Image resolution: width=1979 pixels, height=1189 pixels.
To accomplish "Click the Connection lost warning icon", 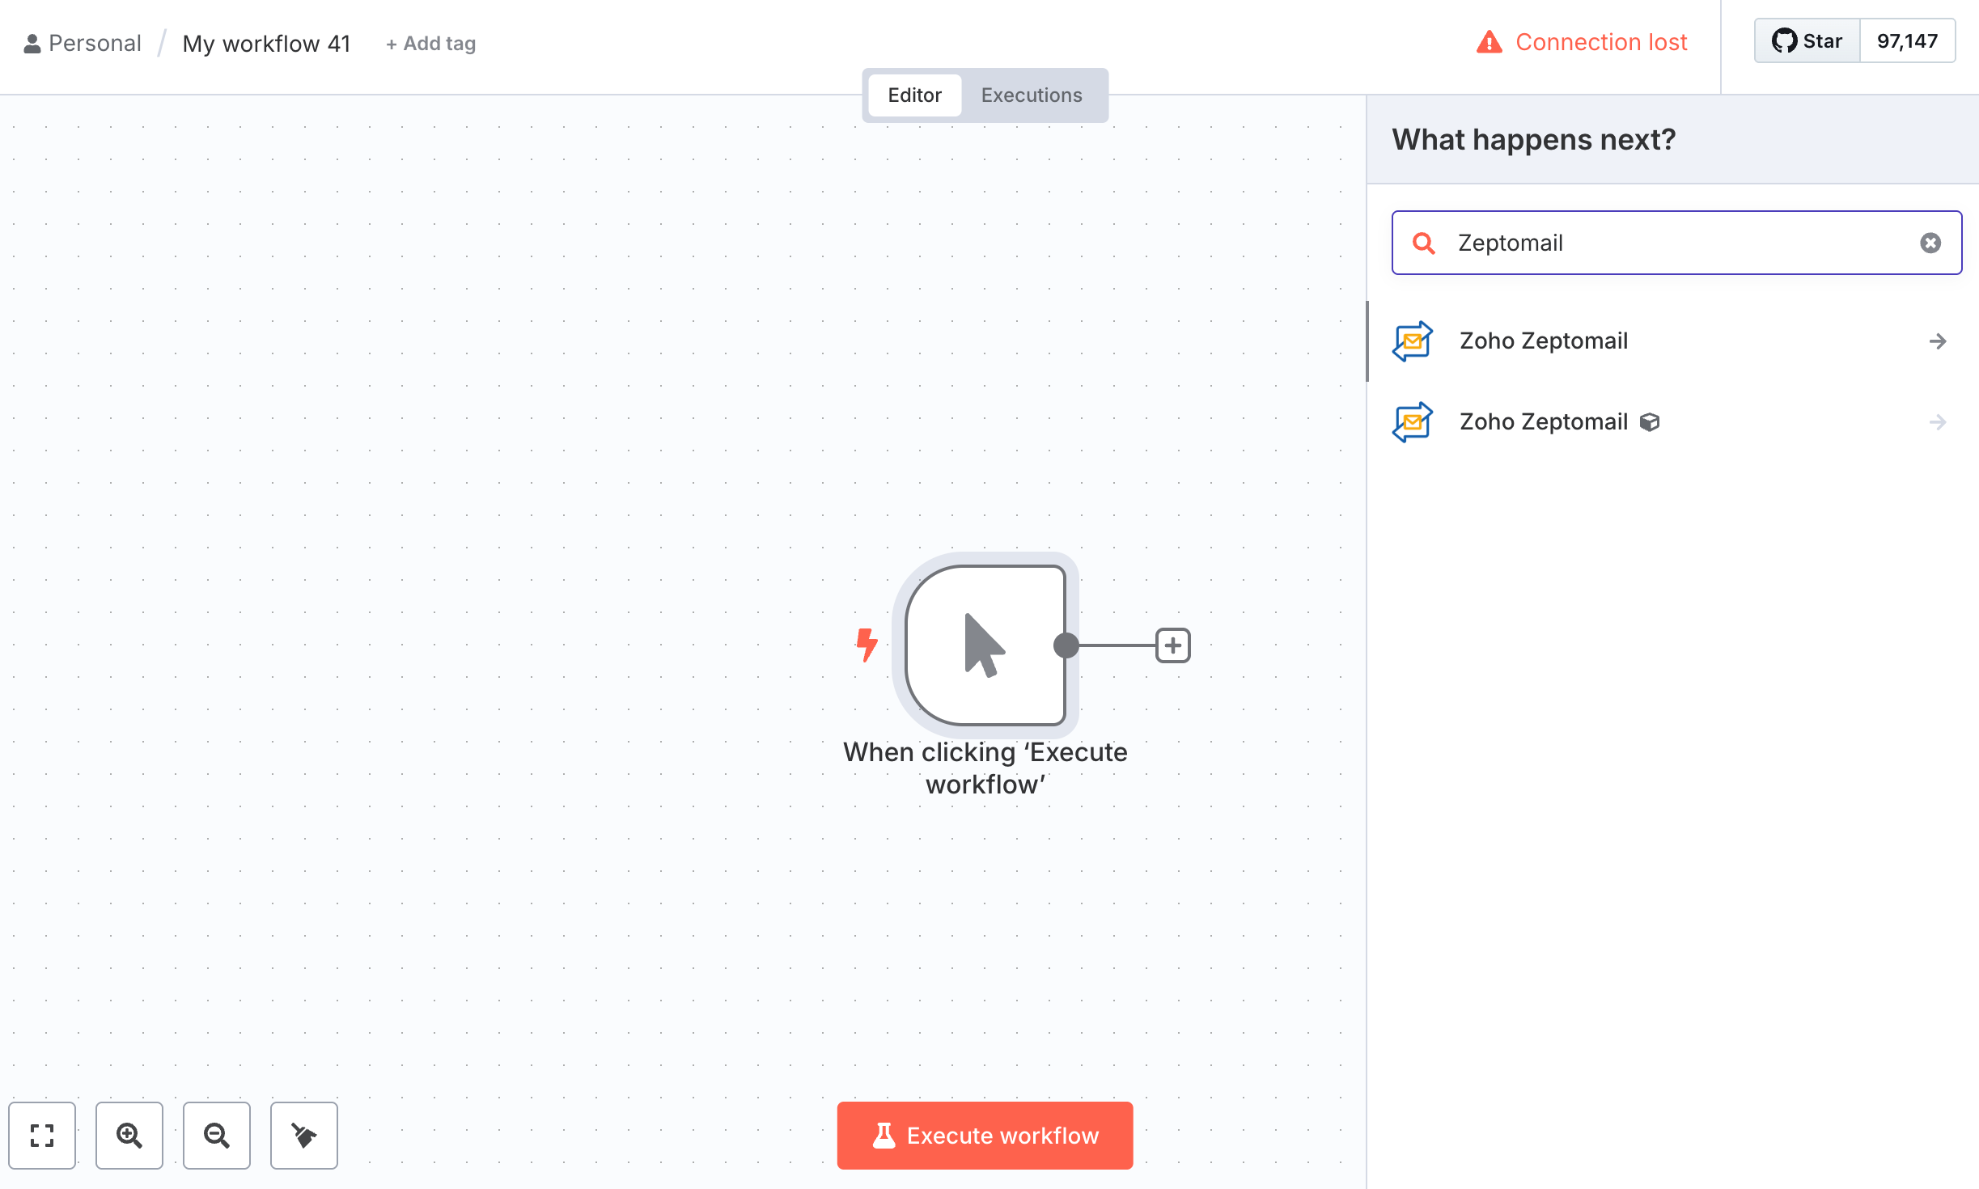I will [1489, 42].
